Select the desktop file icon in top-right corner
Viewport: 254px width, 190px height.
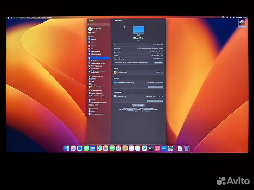coord(242,23)
